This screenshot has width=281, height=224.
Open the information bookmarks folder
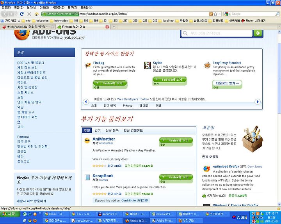tap(59, 21)
